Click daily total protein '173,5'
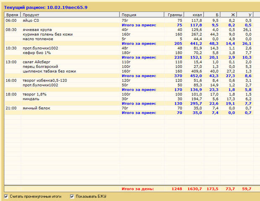 [x=213, y=189]
